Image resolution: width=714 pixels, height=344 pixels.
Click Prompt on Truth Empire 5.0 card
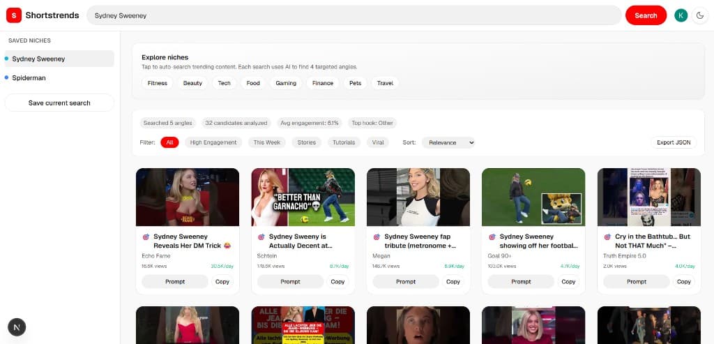637,282
